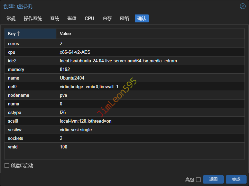Click the name Ubuntu2404 row

[72, 78]
